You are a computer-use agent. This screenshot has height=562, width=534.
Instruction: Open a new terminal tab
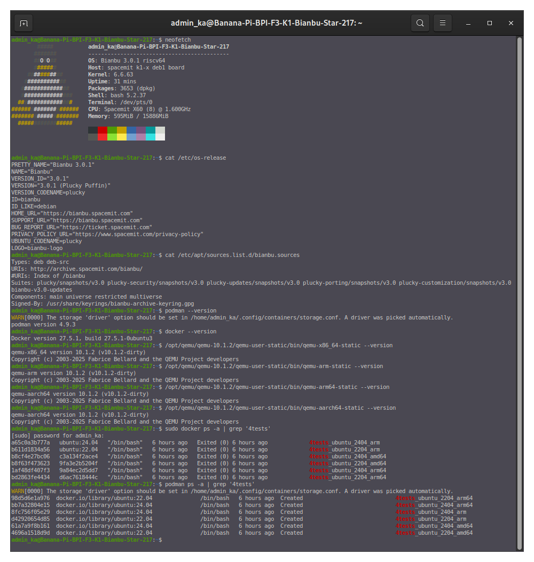(x=23, y=23)
